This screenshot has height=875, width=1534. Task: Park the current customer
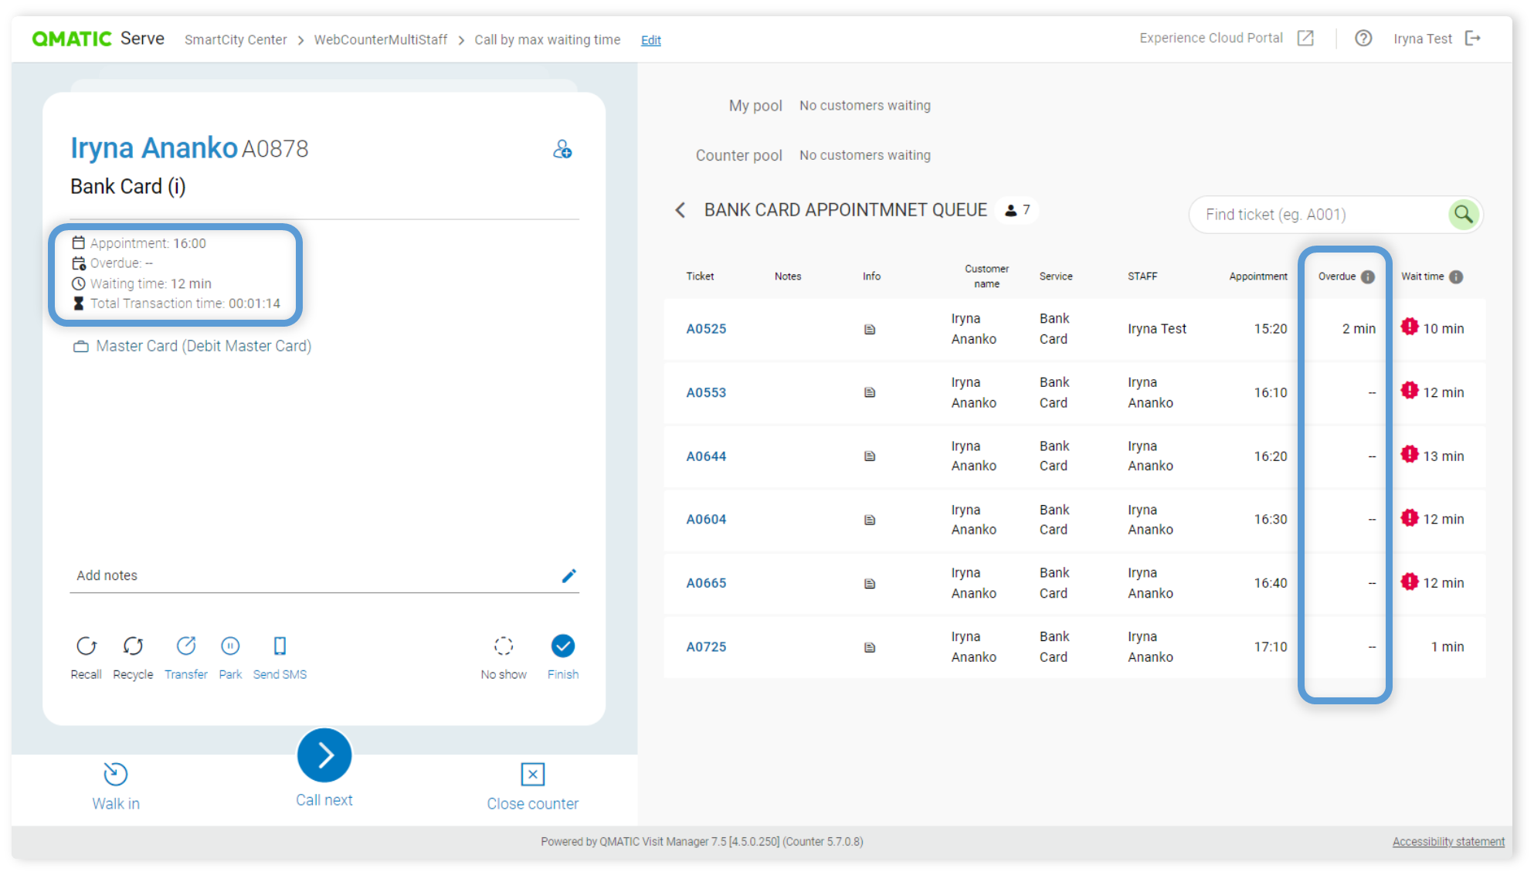click(x=229, y=646)
